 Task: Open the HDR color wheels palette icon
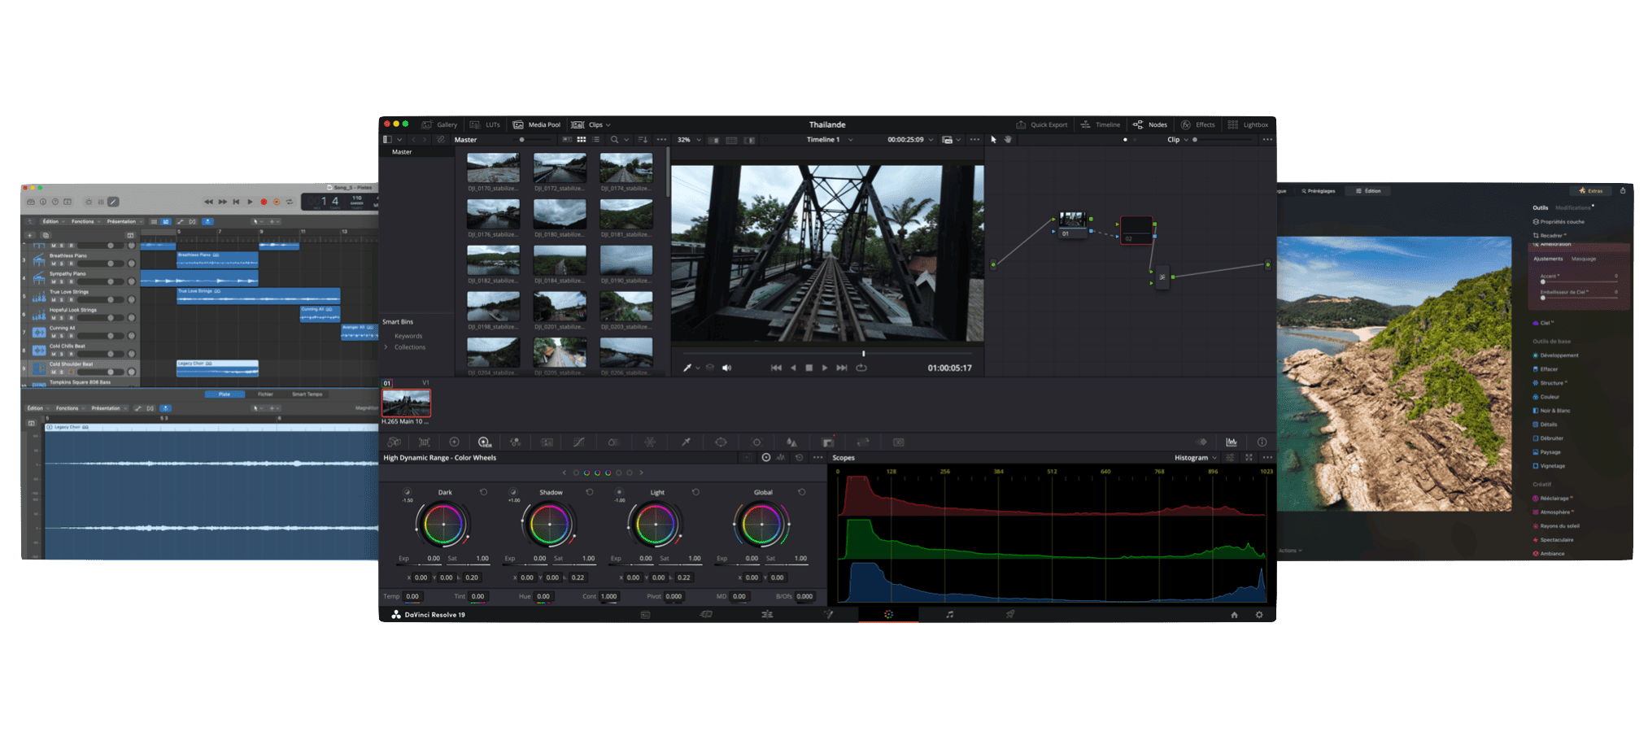pyautogui.click(x=485, y=442)
